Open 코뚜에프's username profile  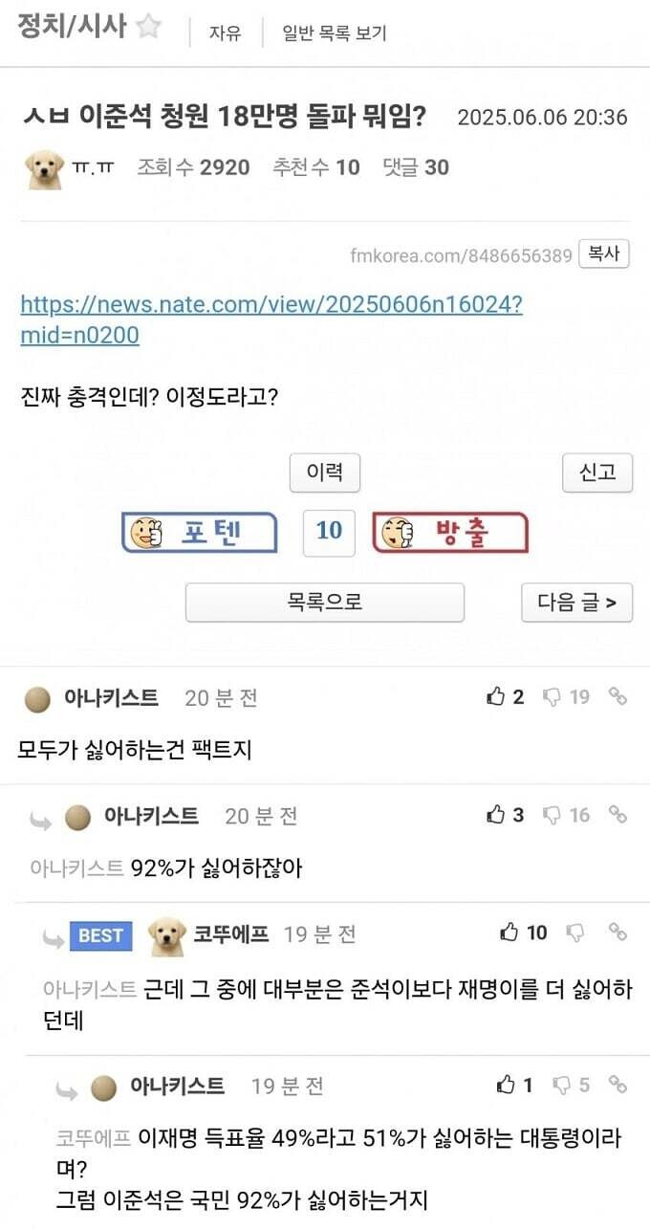[231, 934]
